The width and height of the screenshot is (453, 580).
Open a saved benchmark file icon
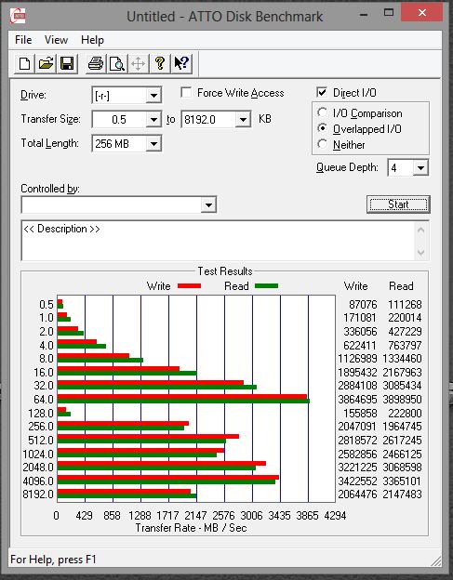point(46,63)
